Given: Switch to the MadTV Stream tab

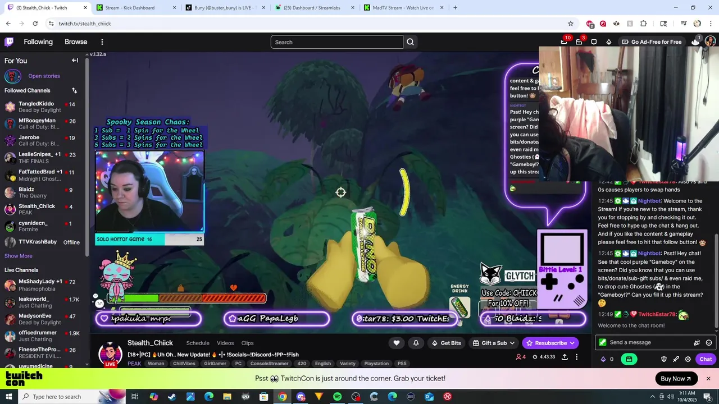Looking at the screenshot, I should coord(403,8).
